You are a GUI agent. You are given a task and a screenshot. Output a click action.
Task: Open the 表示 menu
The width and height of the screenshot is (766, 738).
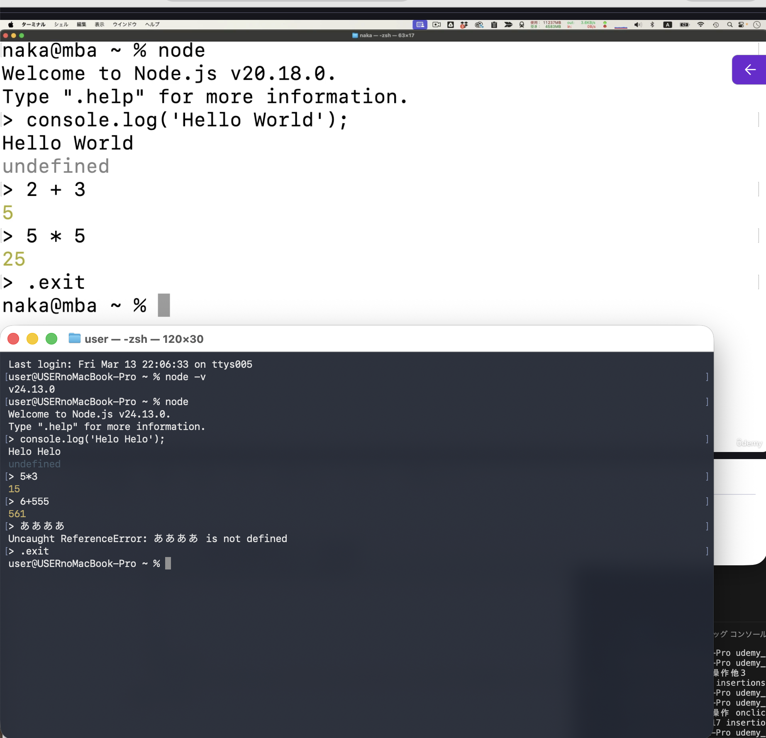100,24
